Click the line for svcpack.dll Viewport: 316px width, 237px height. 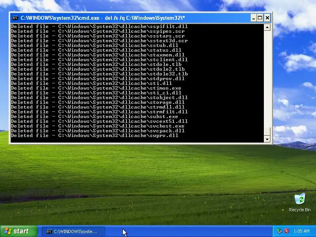pos(98,131)
